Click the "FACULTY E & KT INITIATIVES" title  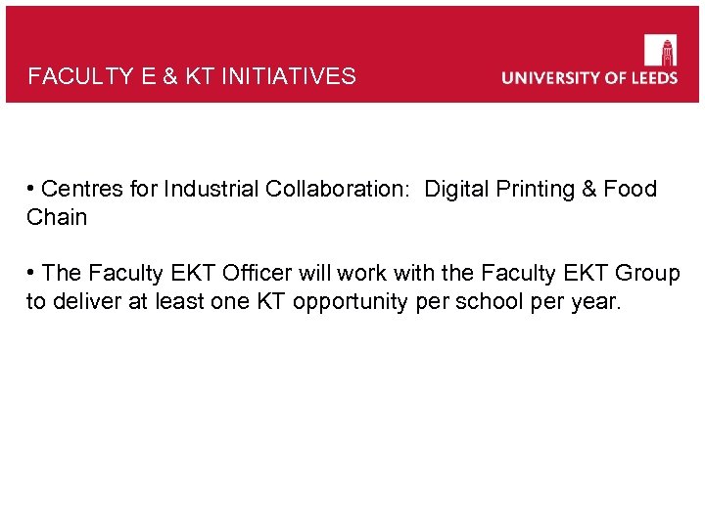192,76
